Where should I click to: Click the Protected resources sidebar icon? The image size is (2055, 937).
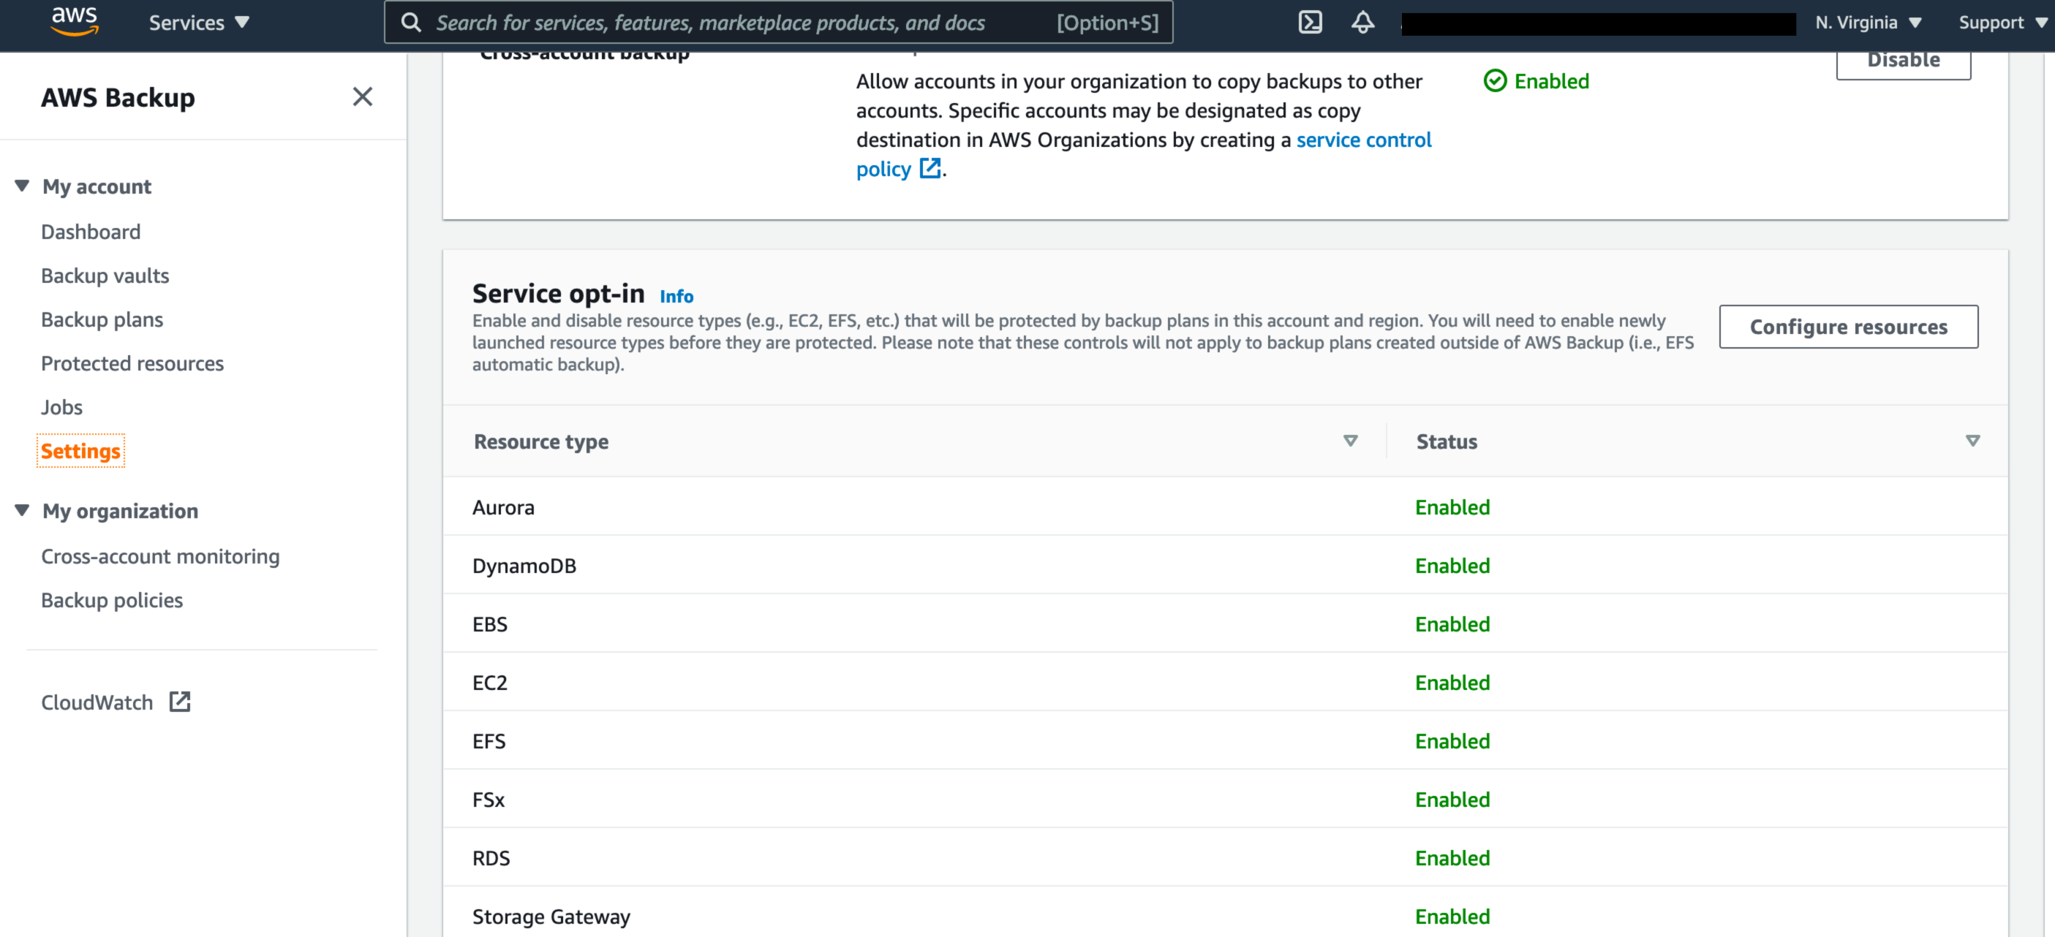click(132, 363)
